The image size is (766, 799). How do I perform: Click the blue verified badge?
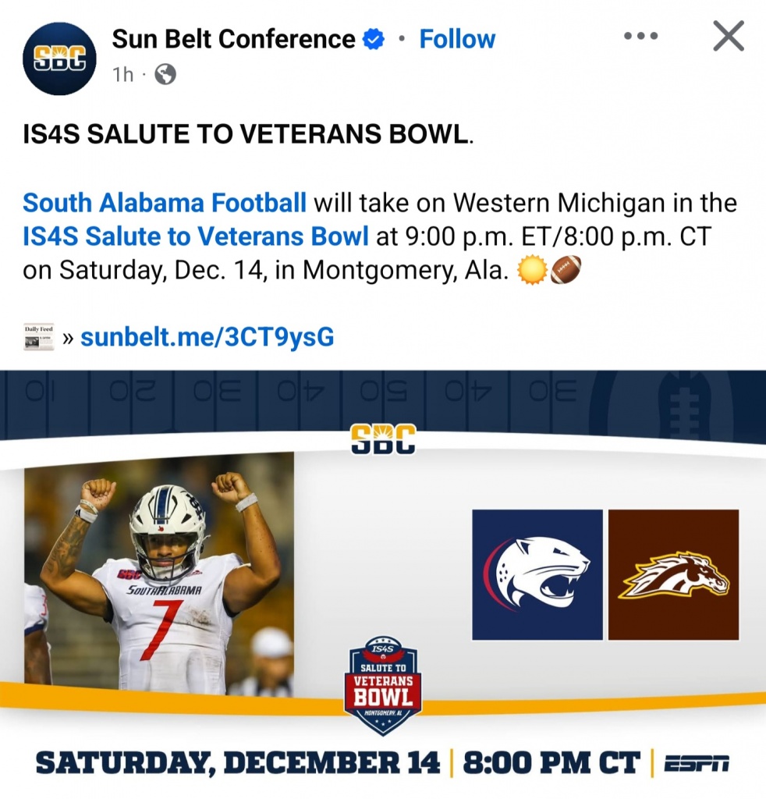375,39
